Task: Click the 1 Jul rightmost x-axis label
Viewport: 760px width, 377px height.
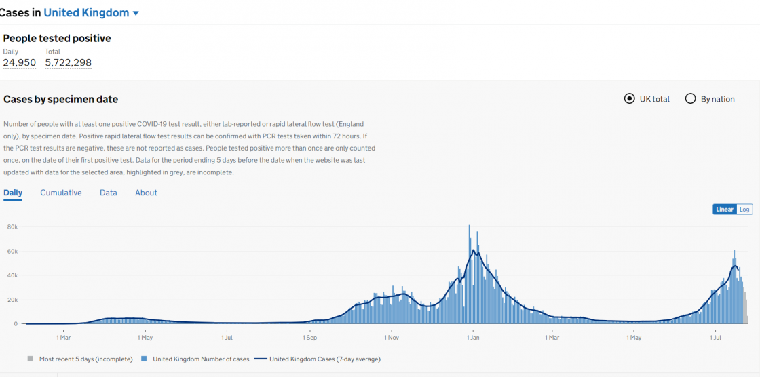Action: (x=716, y=337)
